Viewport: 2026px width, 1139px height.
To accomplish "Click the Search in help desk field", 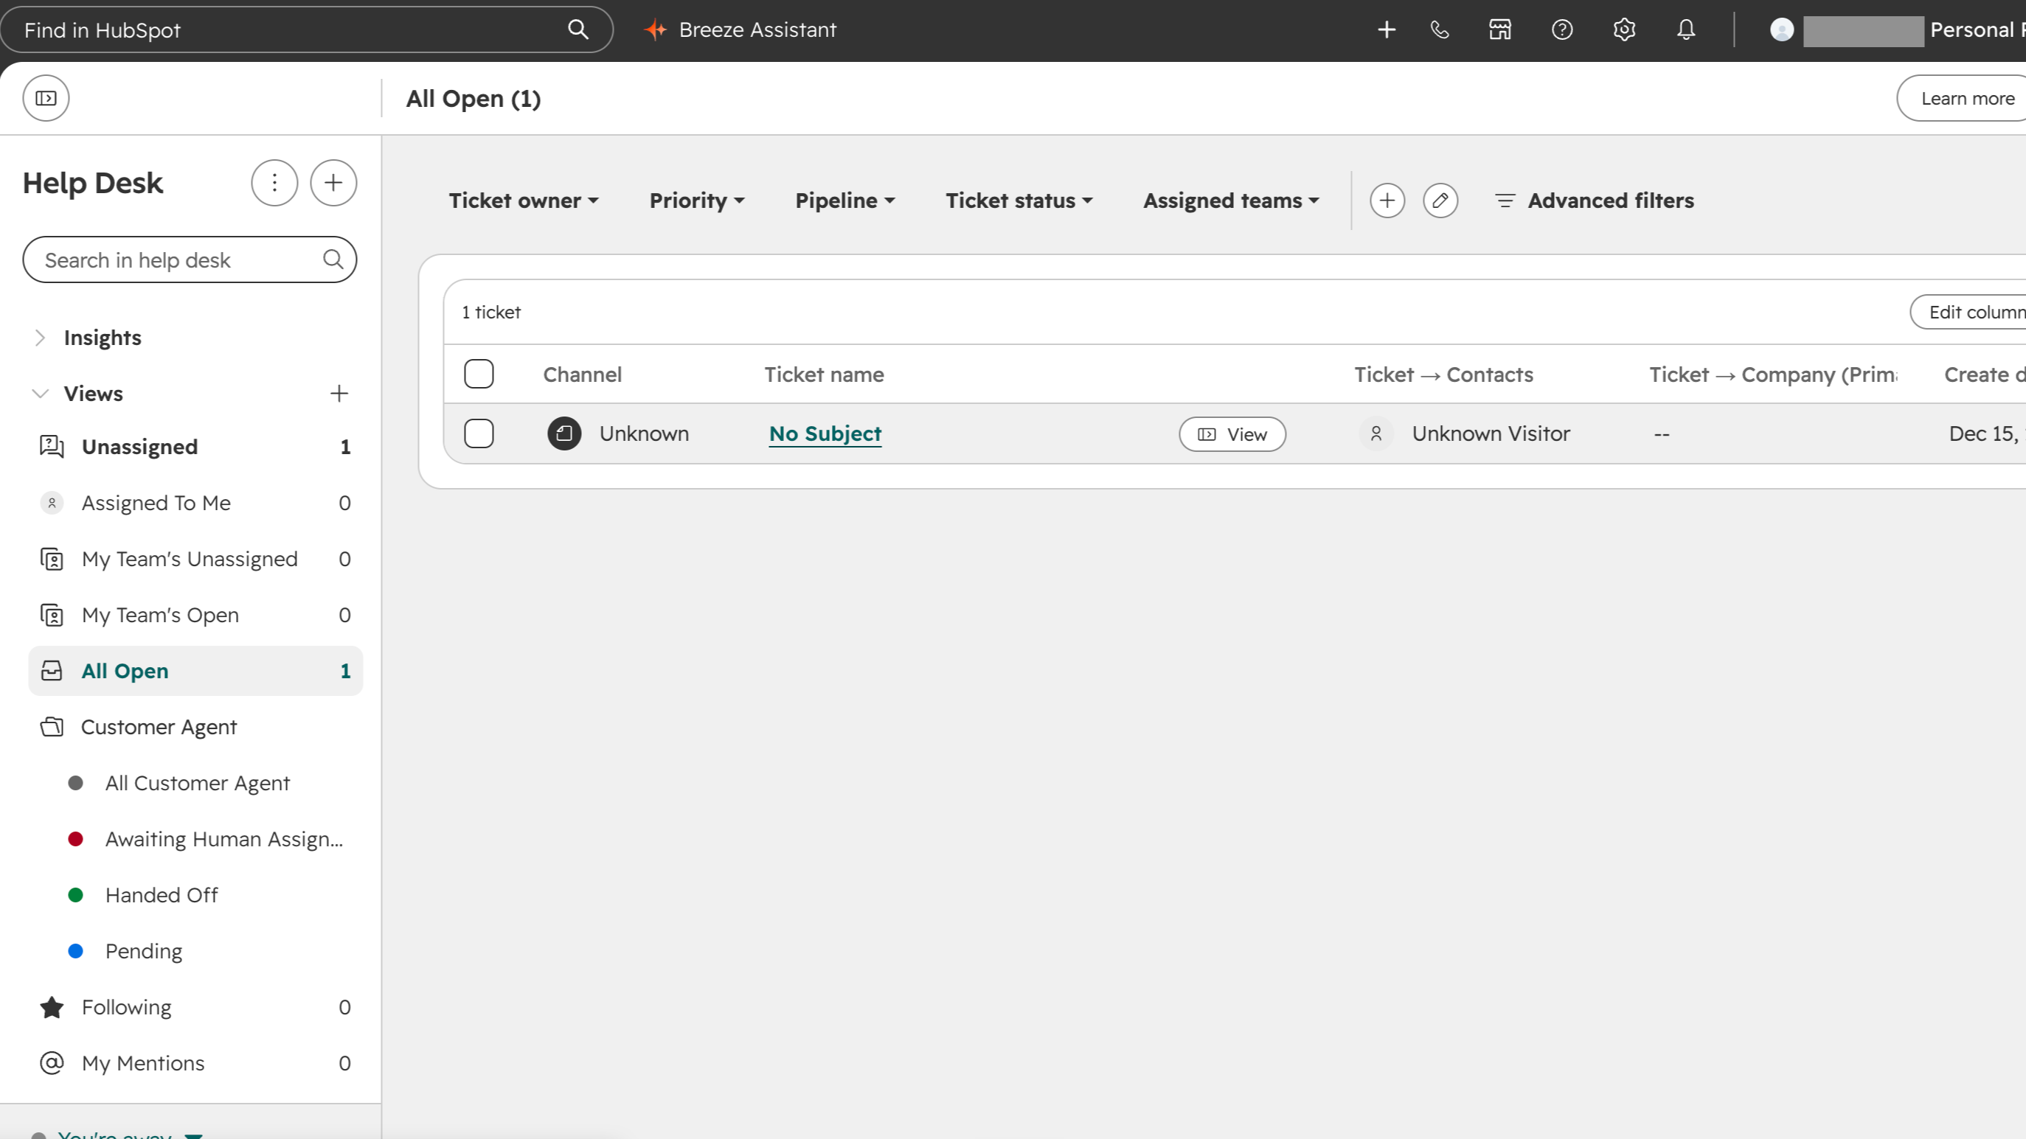I will point(190,260).
